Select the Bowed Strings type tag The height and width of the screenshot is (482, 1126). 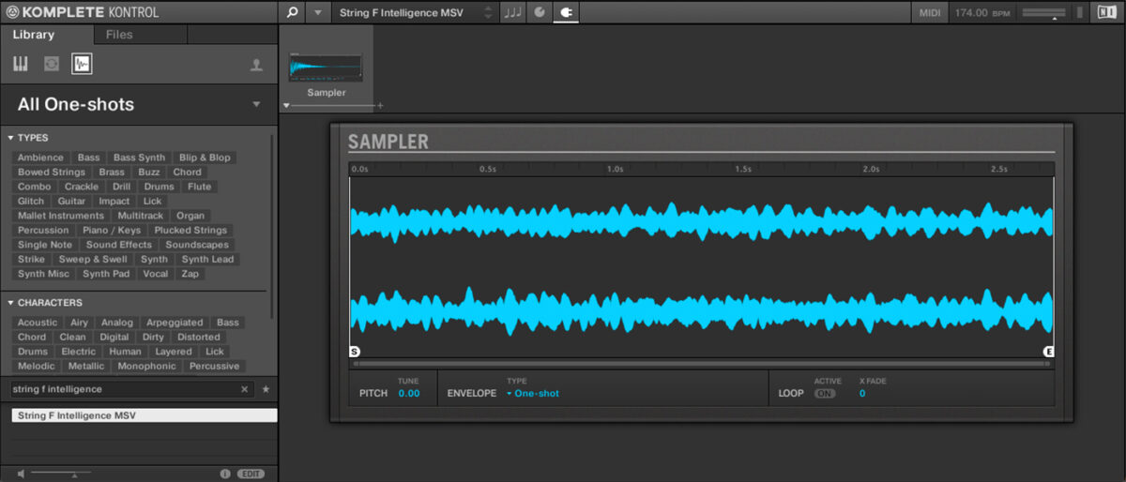(x=52, y=173)
